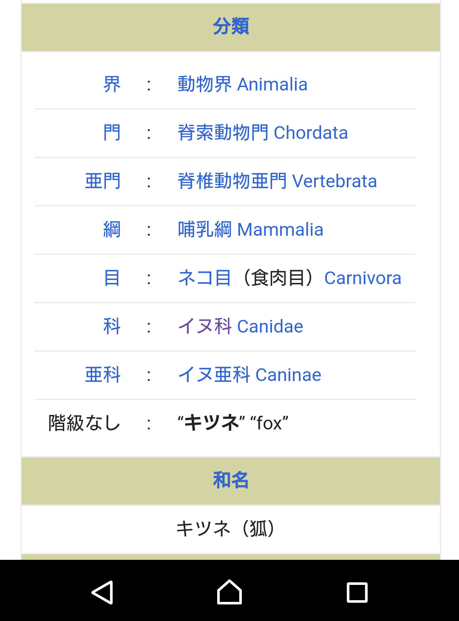Image resolution: width=459 pixels, height=621 pixels.
Task: Follow the 動物界 Animalia link
Action: 242,85
